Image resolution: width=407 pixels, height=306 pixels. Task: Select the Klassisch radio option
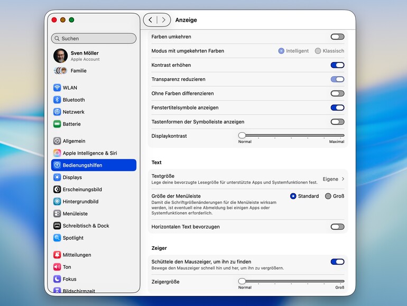pos(318,51)
